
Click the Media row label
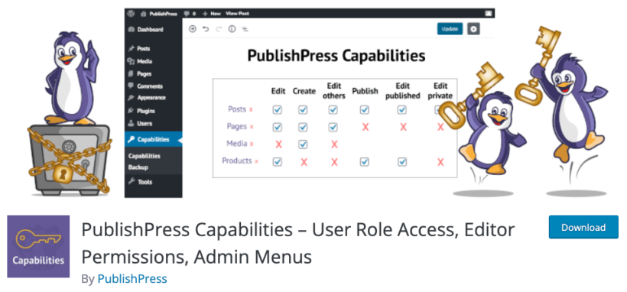(237, 143)
